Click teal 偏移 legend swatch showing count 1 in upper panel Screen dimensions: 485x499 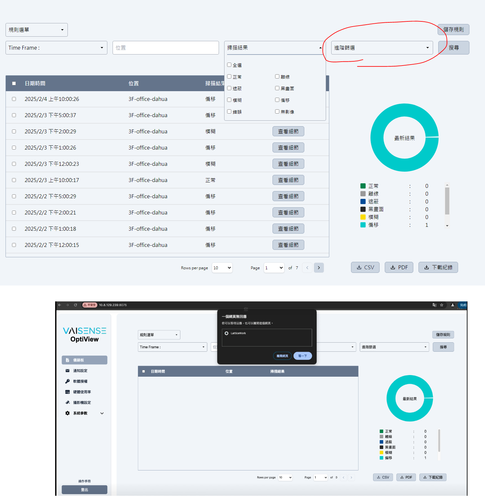tap(363, 225)
